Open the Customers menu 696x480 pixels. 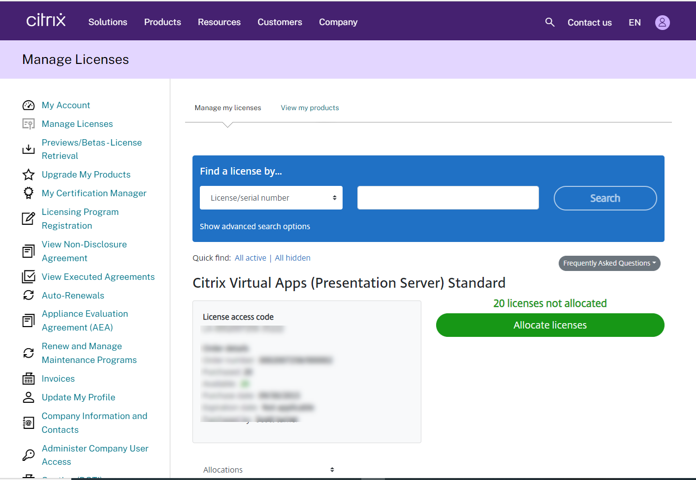[280, 22]
